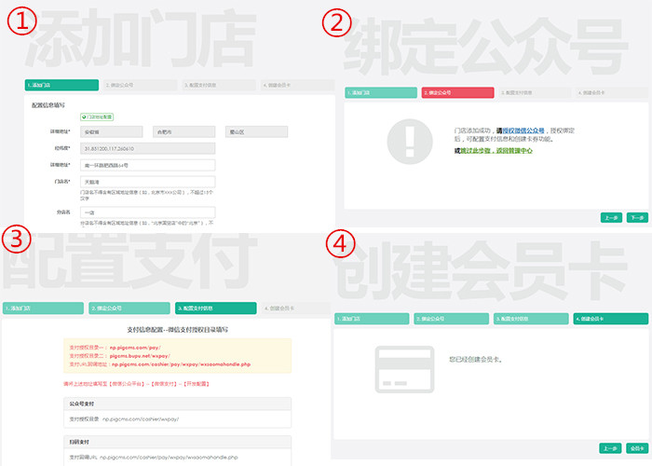Click the red circled number 1 marker
652x466 pixels.
tap(20, 22)
